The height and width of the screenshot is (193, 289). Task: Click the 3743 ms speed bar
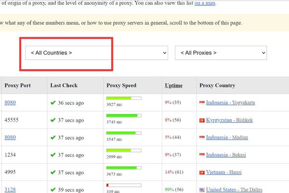pos(124,116)
